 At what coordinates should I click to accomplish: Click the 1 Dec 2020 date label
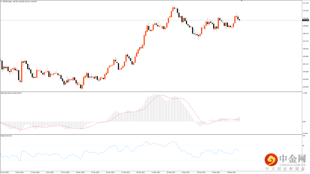(50, 173)
